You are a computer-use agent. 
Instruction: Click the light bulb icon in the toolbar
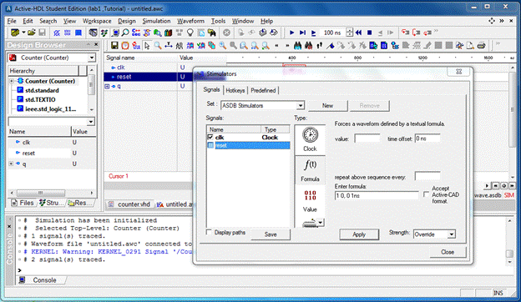(x=190, y=33)
